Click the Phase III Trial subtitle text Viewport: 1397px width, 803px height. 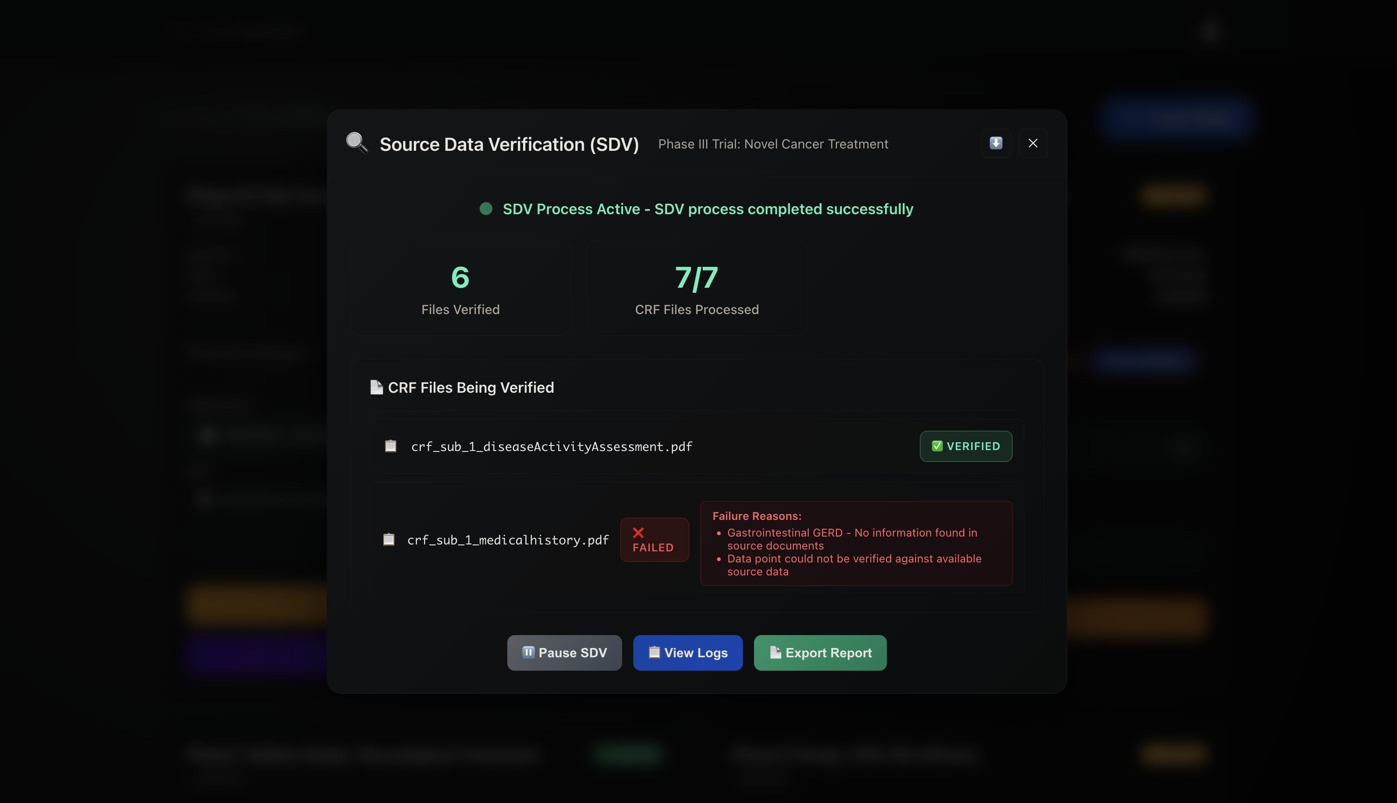pos(773,144)
